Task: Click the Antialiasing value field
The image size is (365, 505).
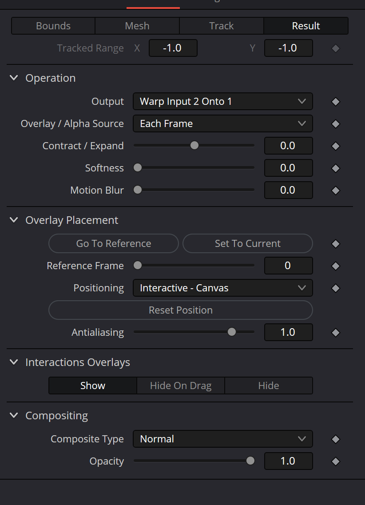Action: tap(288, 332)
